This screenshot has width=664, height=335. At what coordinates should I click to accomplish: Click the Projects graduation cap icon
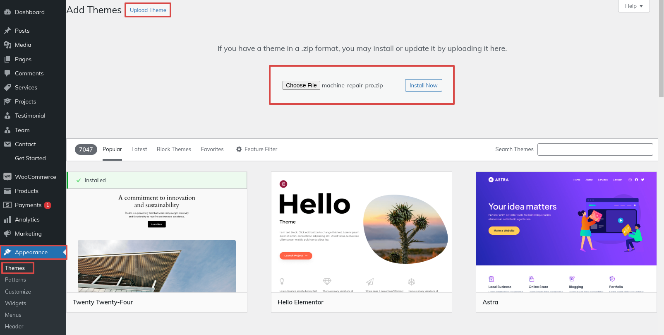point(7,101)
